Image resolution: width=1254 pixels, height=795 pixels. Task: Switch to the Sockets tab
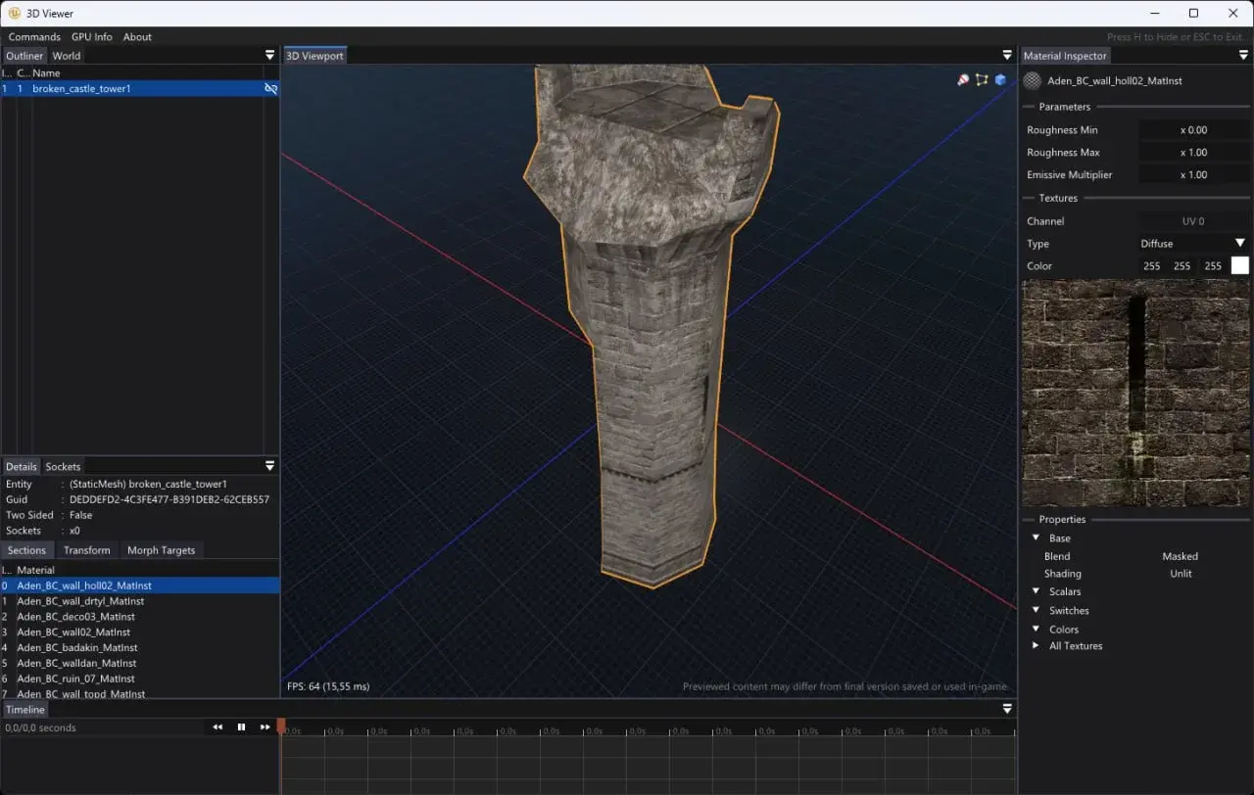click(x=63, y=466)
